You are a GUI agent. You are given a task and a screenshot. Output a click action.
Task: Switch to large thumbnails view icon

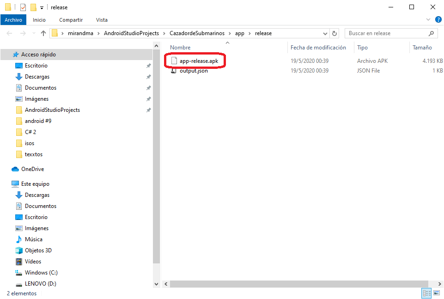tap(437, 293)
